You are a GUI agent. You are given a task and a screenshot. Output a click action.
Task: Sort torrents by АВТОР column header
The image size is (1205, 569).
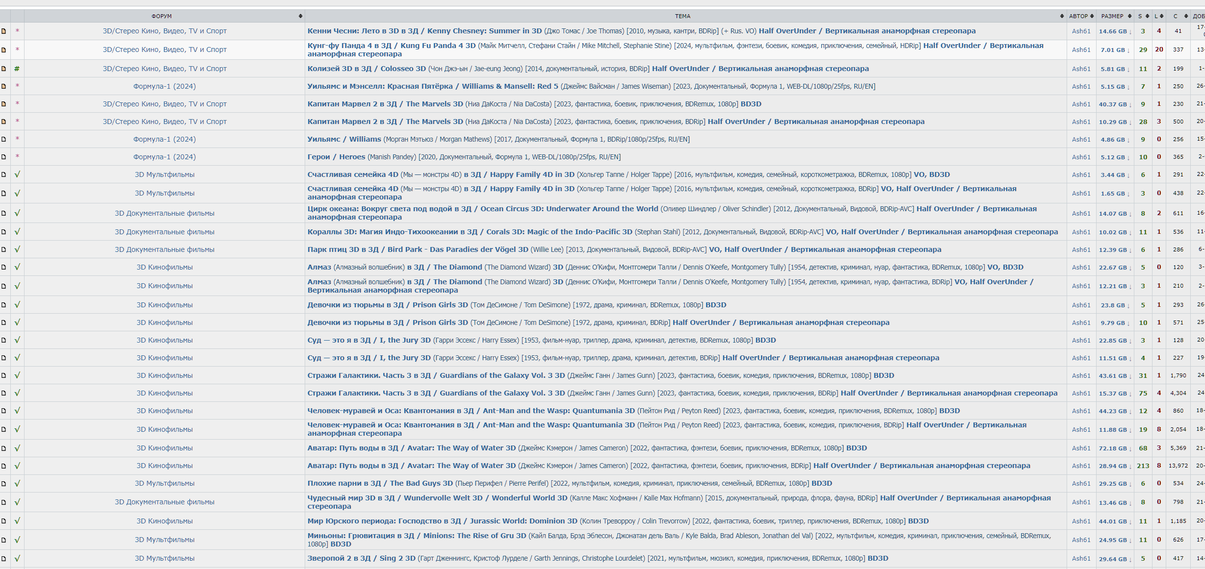coord(1081,16)
